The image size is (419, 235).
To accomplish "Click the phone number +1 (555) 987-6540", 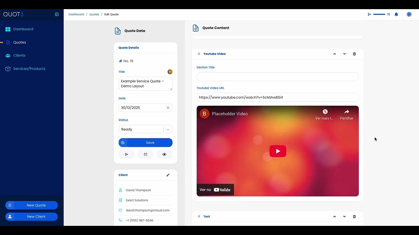I will 139,221.
